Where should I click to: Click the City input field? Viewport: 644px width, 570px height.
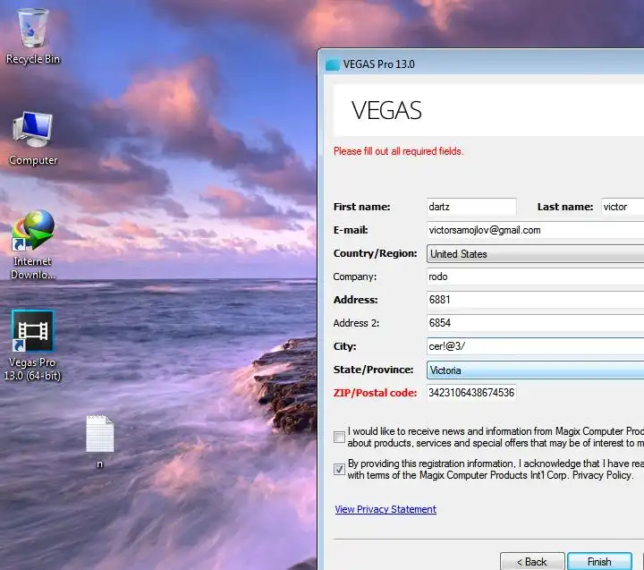pyautogui.click(x=535, y=346)
